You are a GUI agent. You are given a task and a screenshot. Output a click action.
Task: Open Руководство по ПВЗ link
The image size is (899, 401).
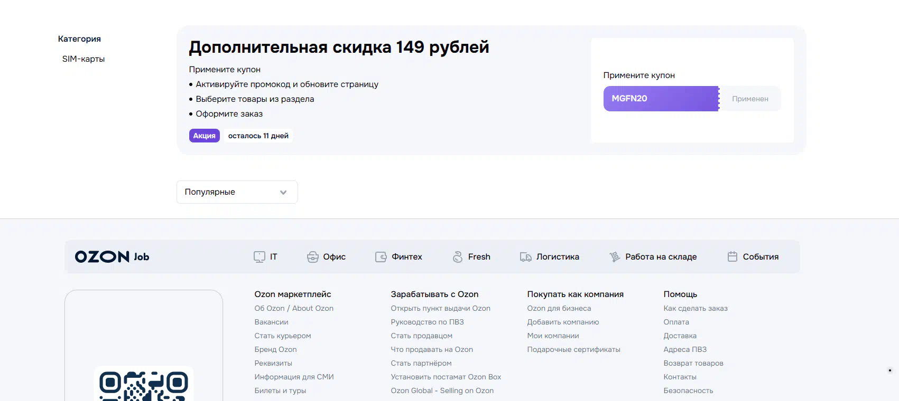[428, 322]
